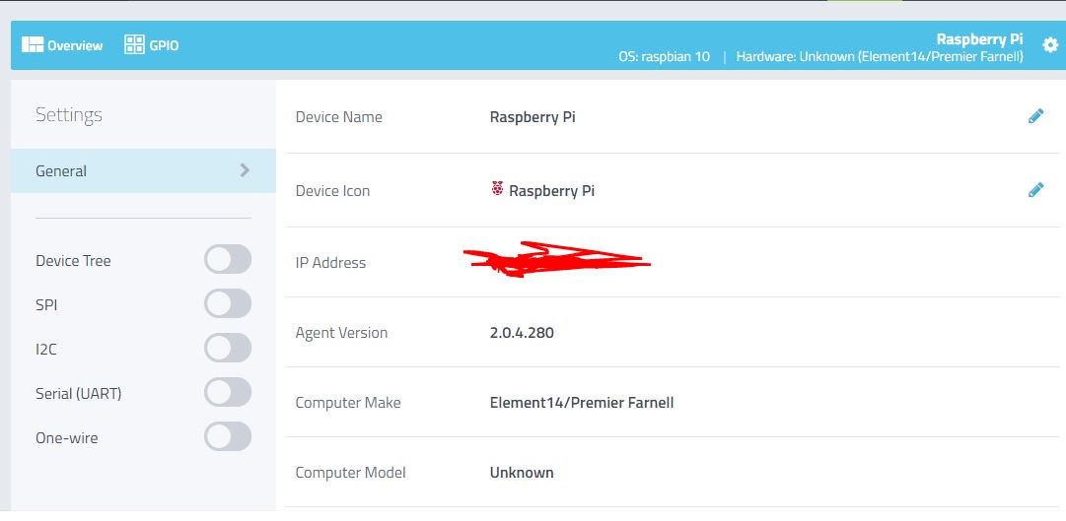Click the Device Icon label
The height and width of the screenshot is (521, 1066).
pos(332,191)
